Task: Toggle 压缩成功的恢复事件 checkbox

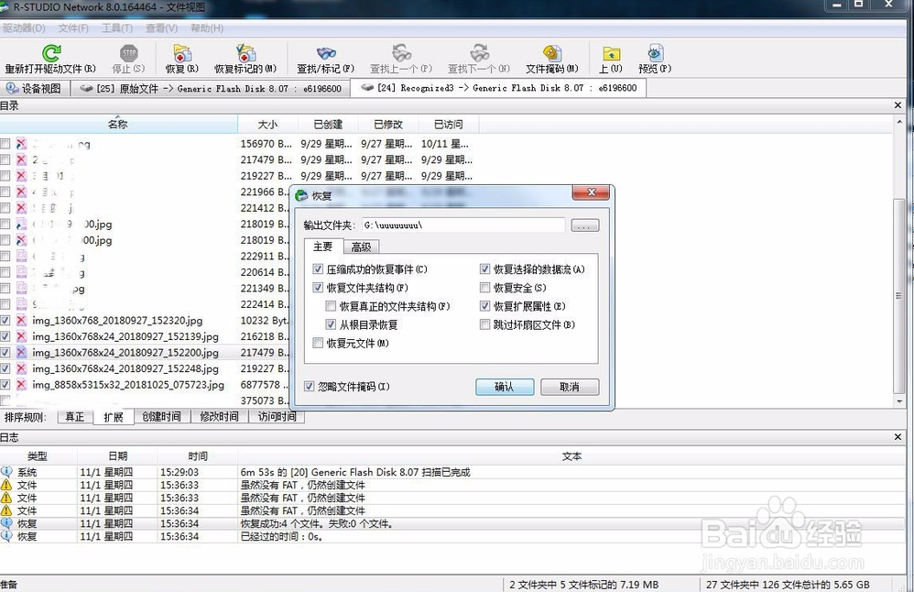Action: click(x=318, y=269)
